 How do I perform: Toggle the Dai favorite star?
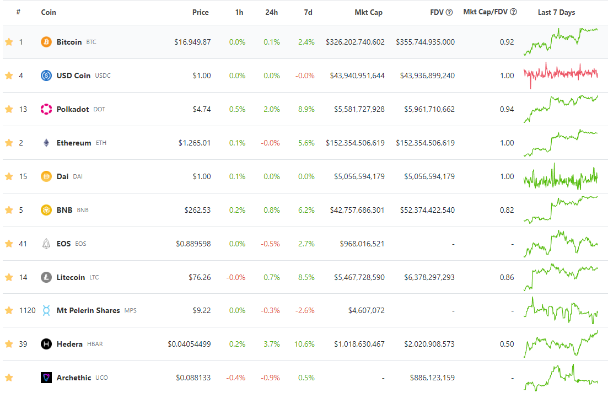pos(9,176)
